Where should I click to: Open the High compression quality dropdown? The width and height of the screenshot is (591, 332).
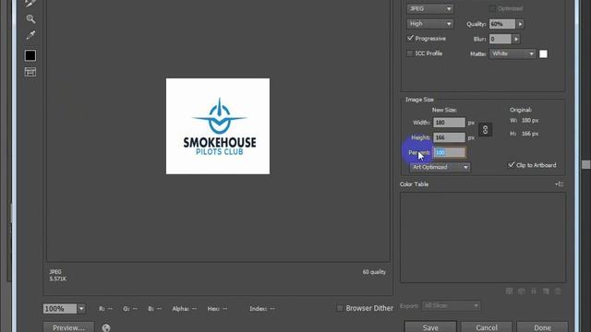pyautogui.click(x=430, y=24)
